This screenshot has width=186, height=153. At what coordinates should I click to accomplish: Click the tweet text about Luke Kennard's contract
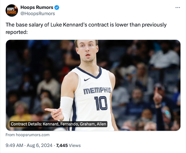coord(86,25)
